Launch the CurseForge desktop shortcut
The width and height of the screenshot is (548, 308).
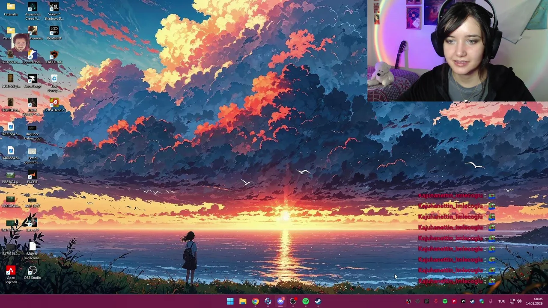[x=32, y=81]
